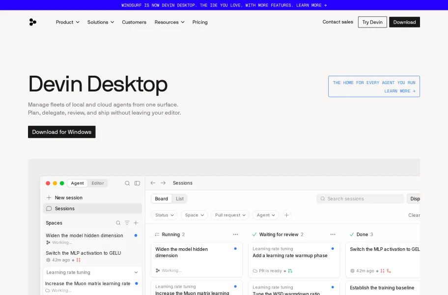Open the Spaces filter lines icon
The width and height of the screenshot is (448, 295).
pos(127,223)
